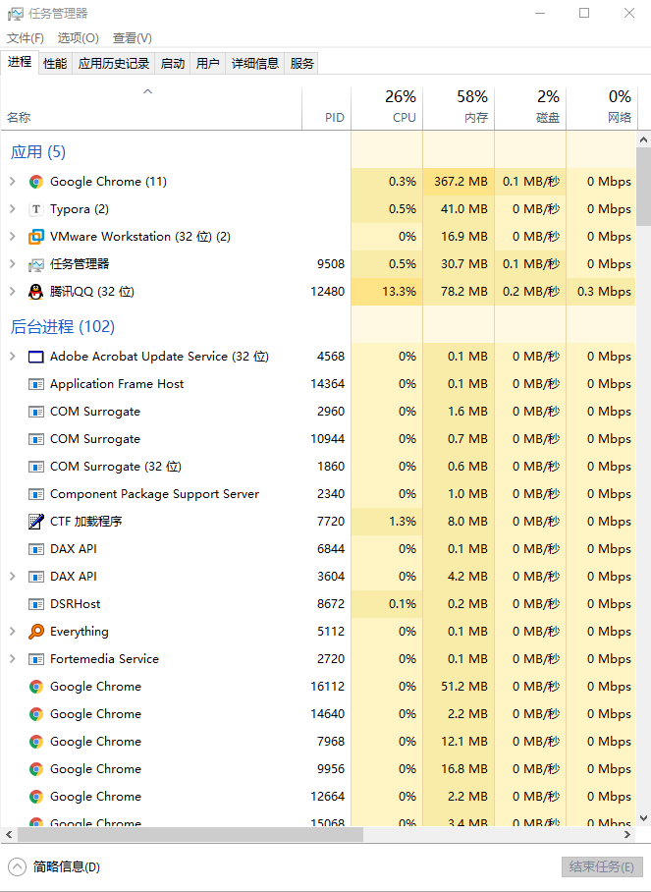Image resolution: width=651 pixels, height=892 pixels.
Task: Click the VMware Workstation icon
Action: 35,237
